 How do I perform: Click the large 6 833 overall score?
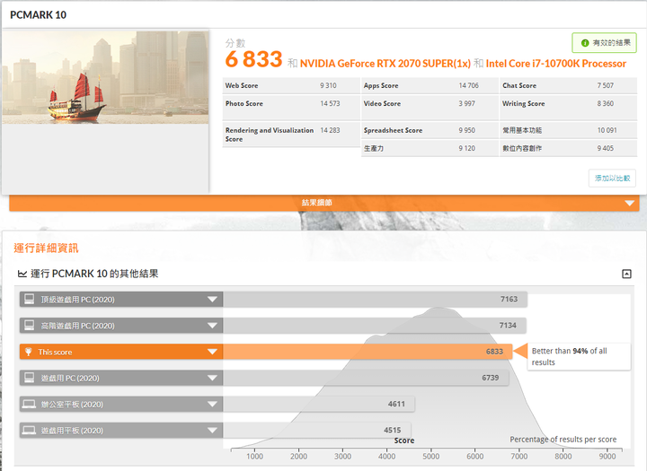(x=253, y=59)
